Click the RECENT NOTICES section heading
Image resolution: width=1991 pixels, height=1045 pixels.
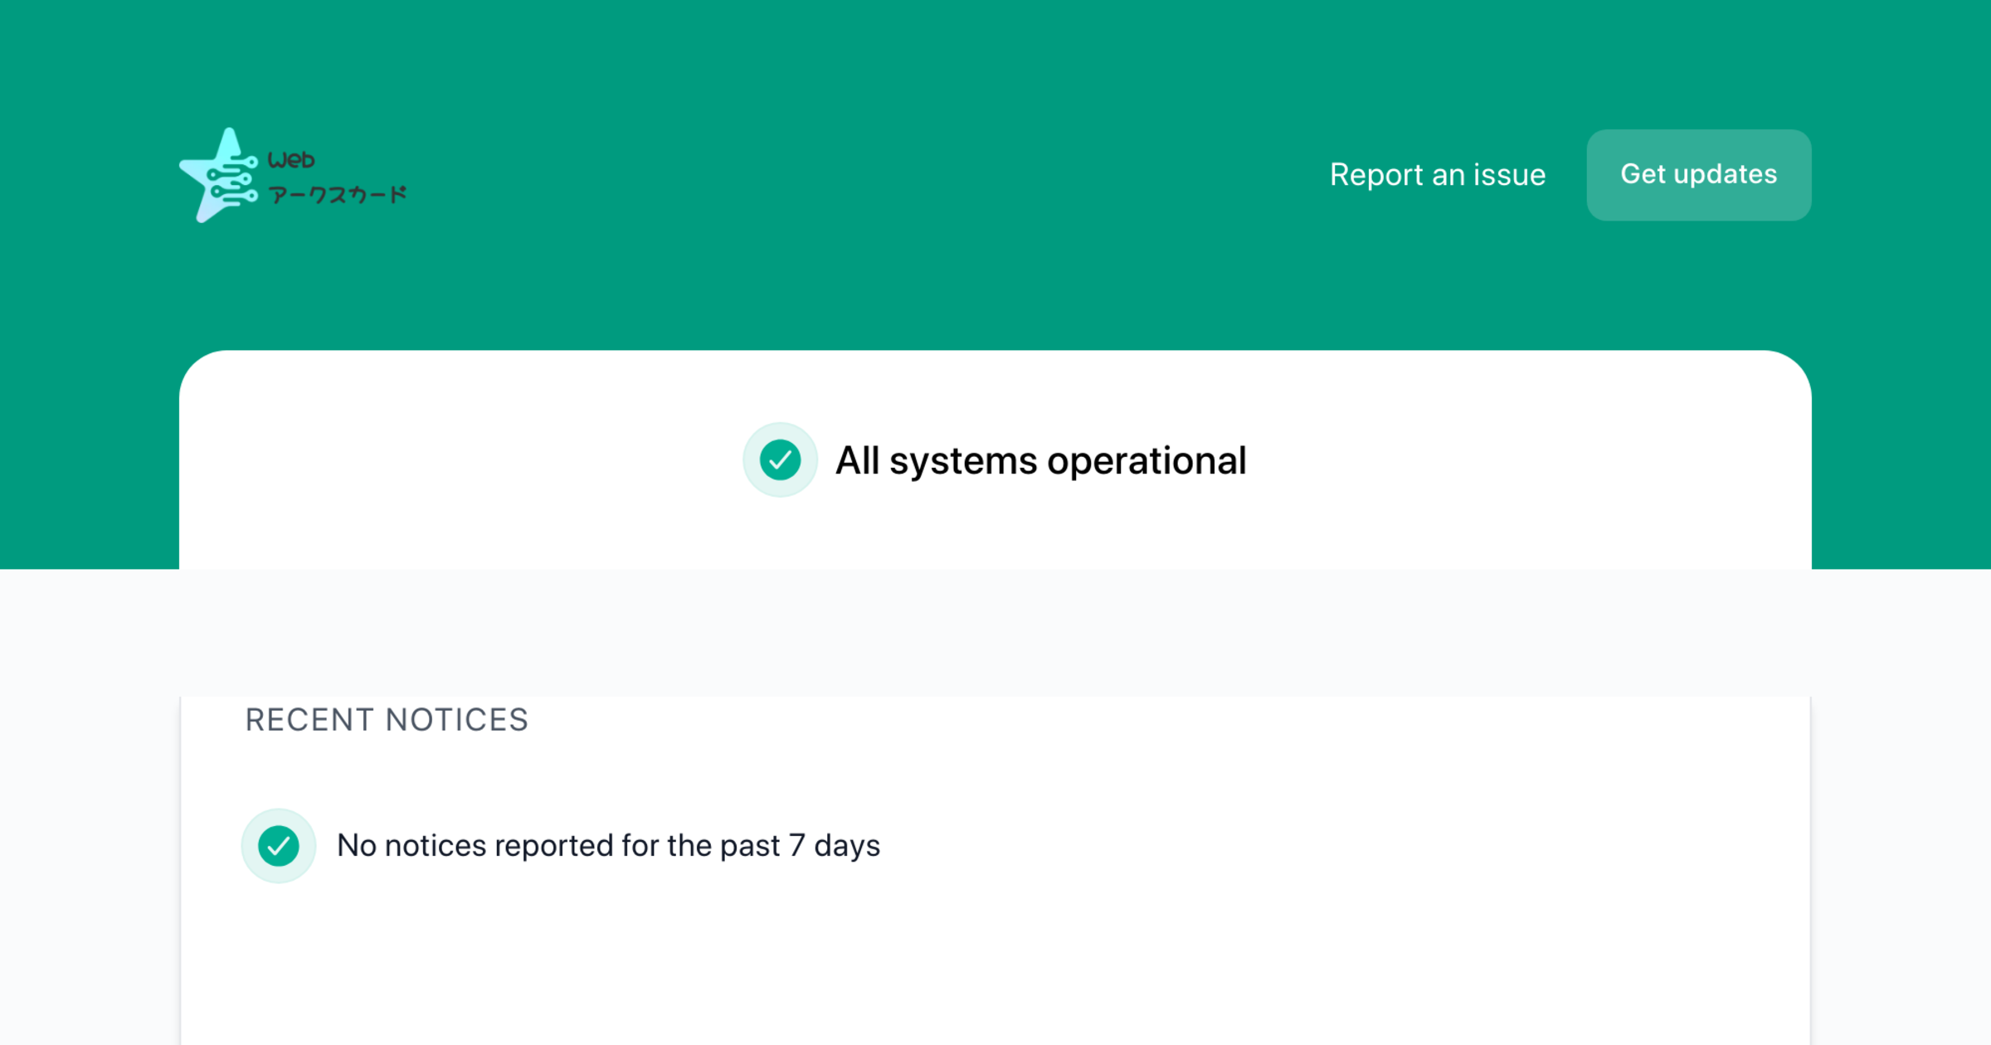387,720
